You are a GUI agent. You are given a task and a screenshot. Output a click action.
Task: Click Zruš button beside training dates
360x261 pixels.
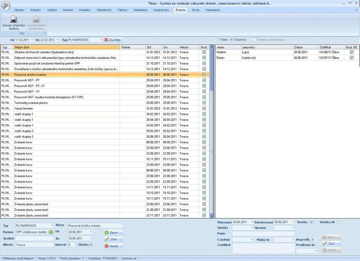114,239
